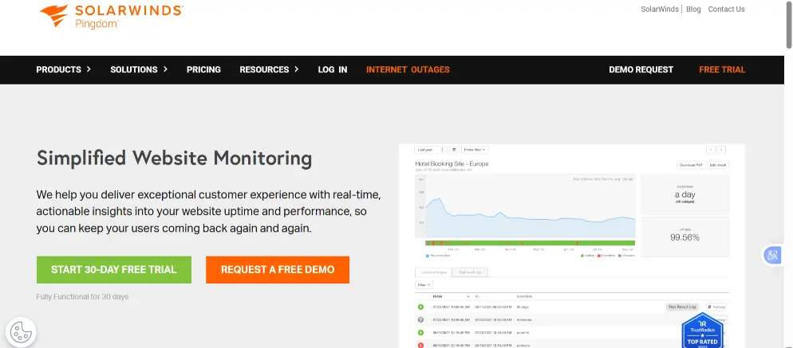Viewport: 793px width, 348px height.
Task: Click START 30-DAY FREE TRIAL button
Action: pos(114,270)
